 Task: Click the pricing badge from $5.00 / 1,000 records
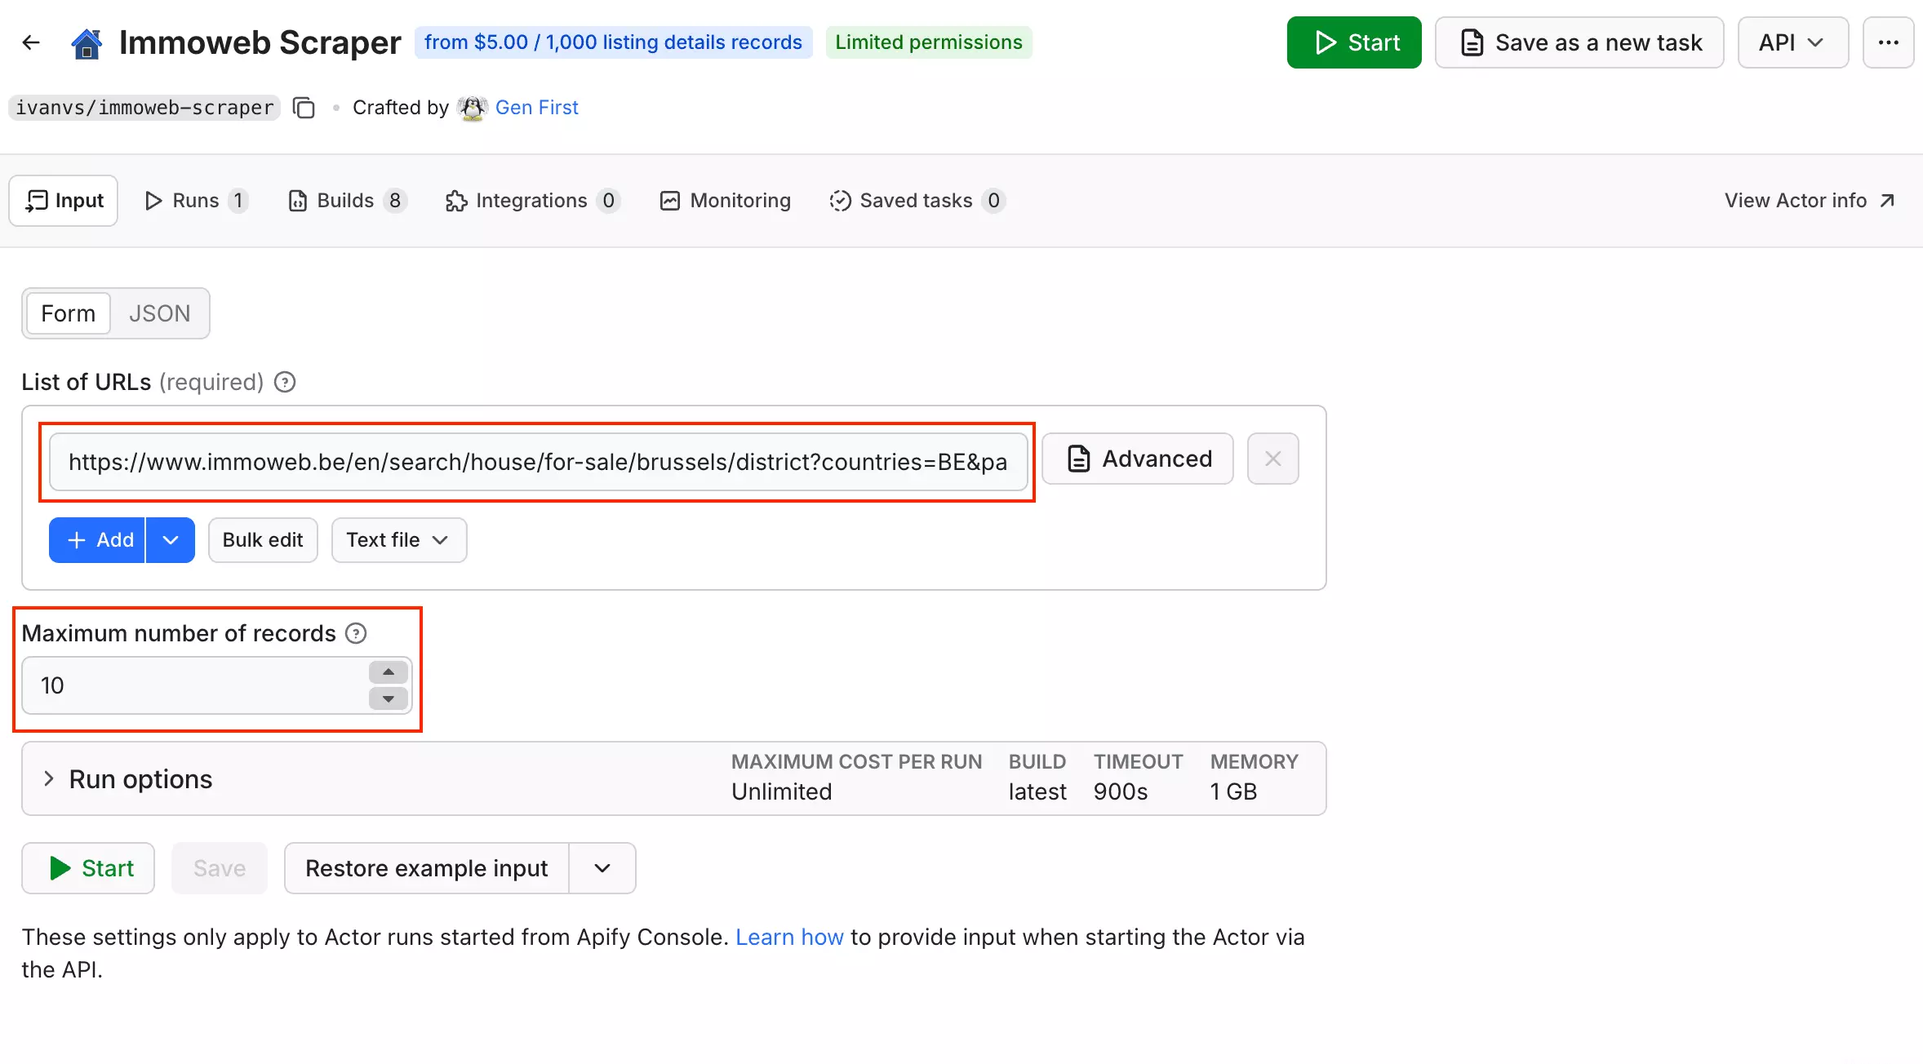(613, 42)
